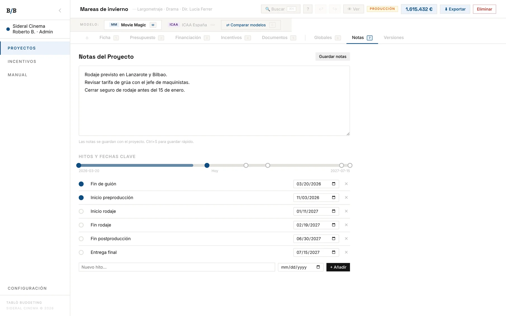This screenshot has width=506, height=316.
Task: Click the redo arrow icon
Action: click(335, 9)
